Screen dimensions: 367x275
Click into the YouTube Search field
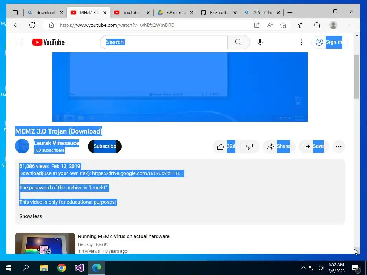pos(164,42)
